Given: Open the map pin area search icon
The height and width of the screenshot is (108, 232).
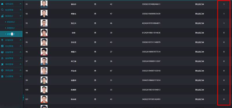Looking at the screenshot, I should pos(2,40).
